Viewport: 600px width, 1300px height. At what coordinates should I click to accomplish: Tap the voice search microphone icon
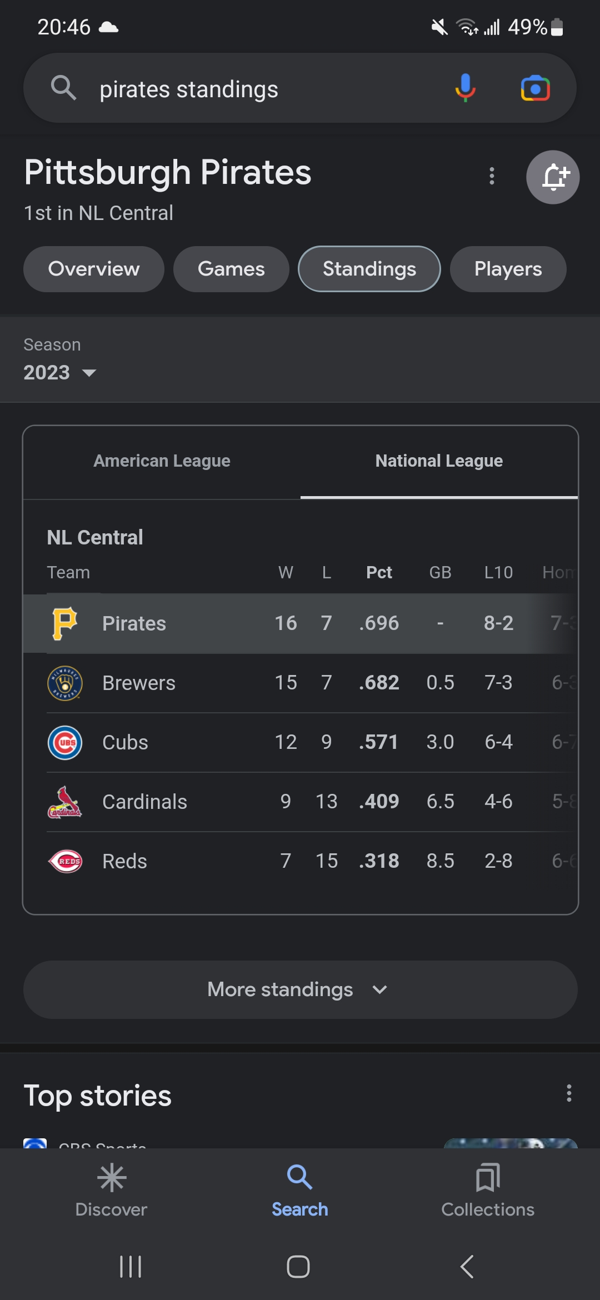coord(465,88)
